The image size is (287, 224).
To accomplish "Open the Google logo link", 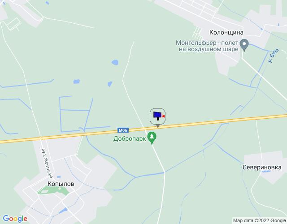I will pos(15,219).
